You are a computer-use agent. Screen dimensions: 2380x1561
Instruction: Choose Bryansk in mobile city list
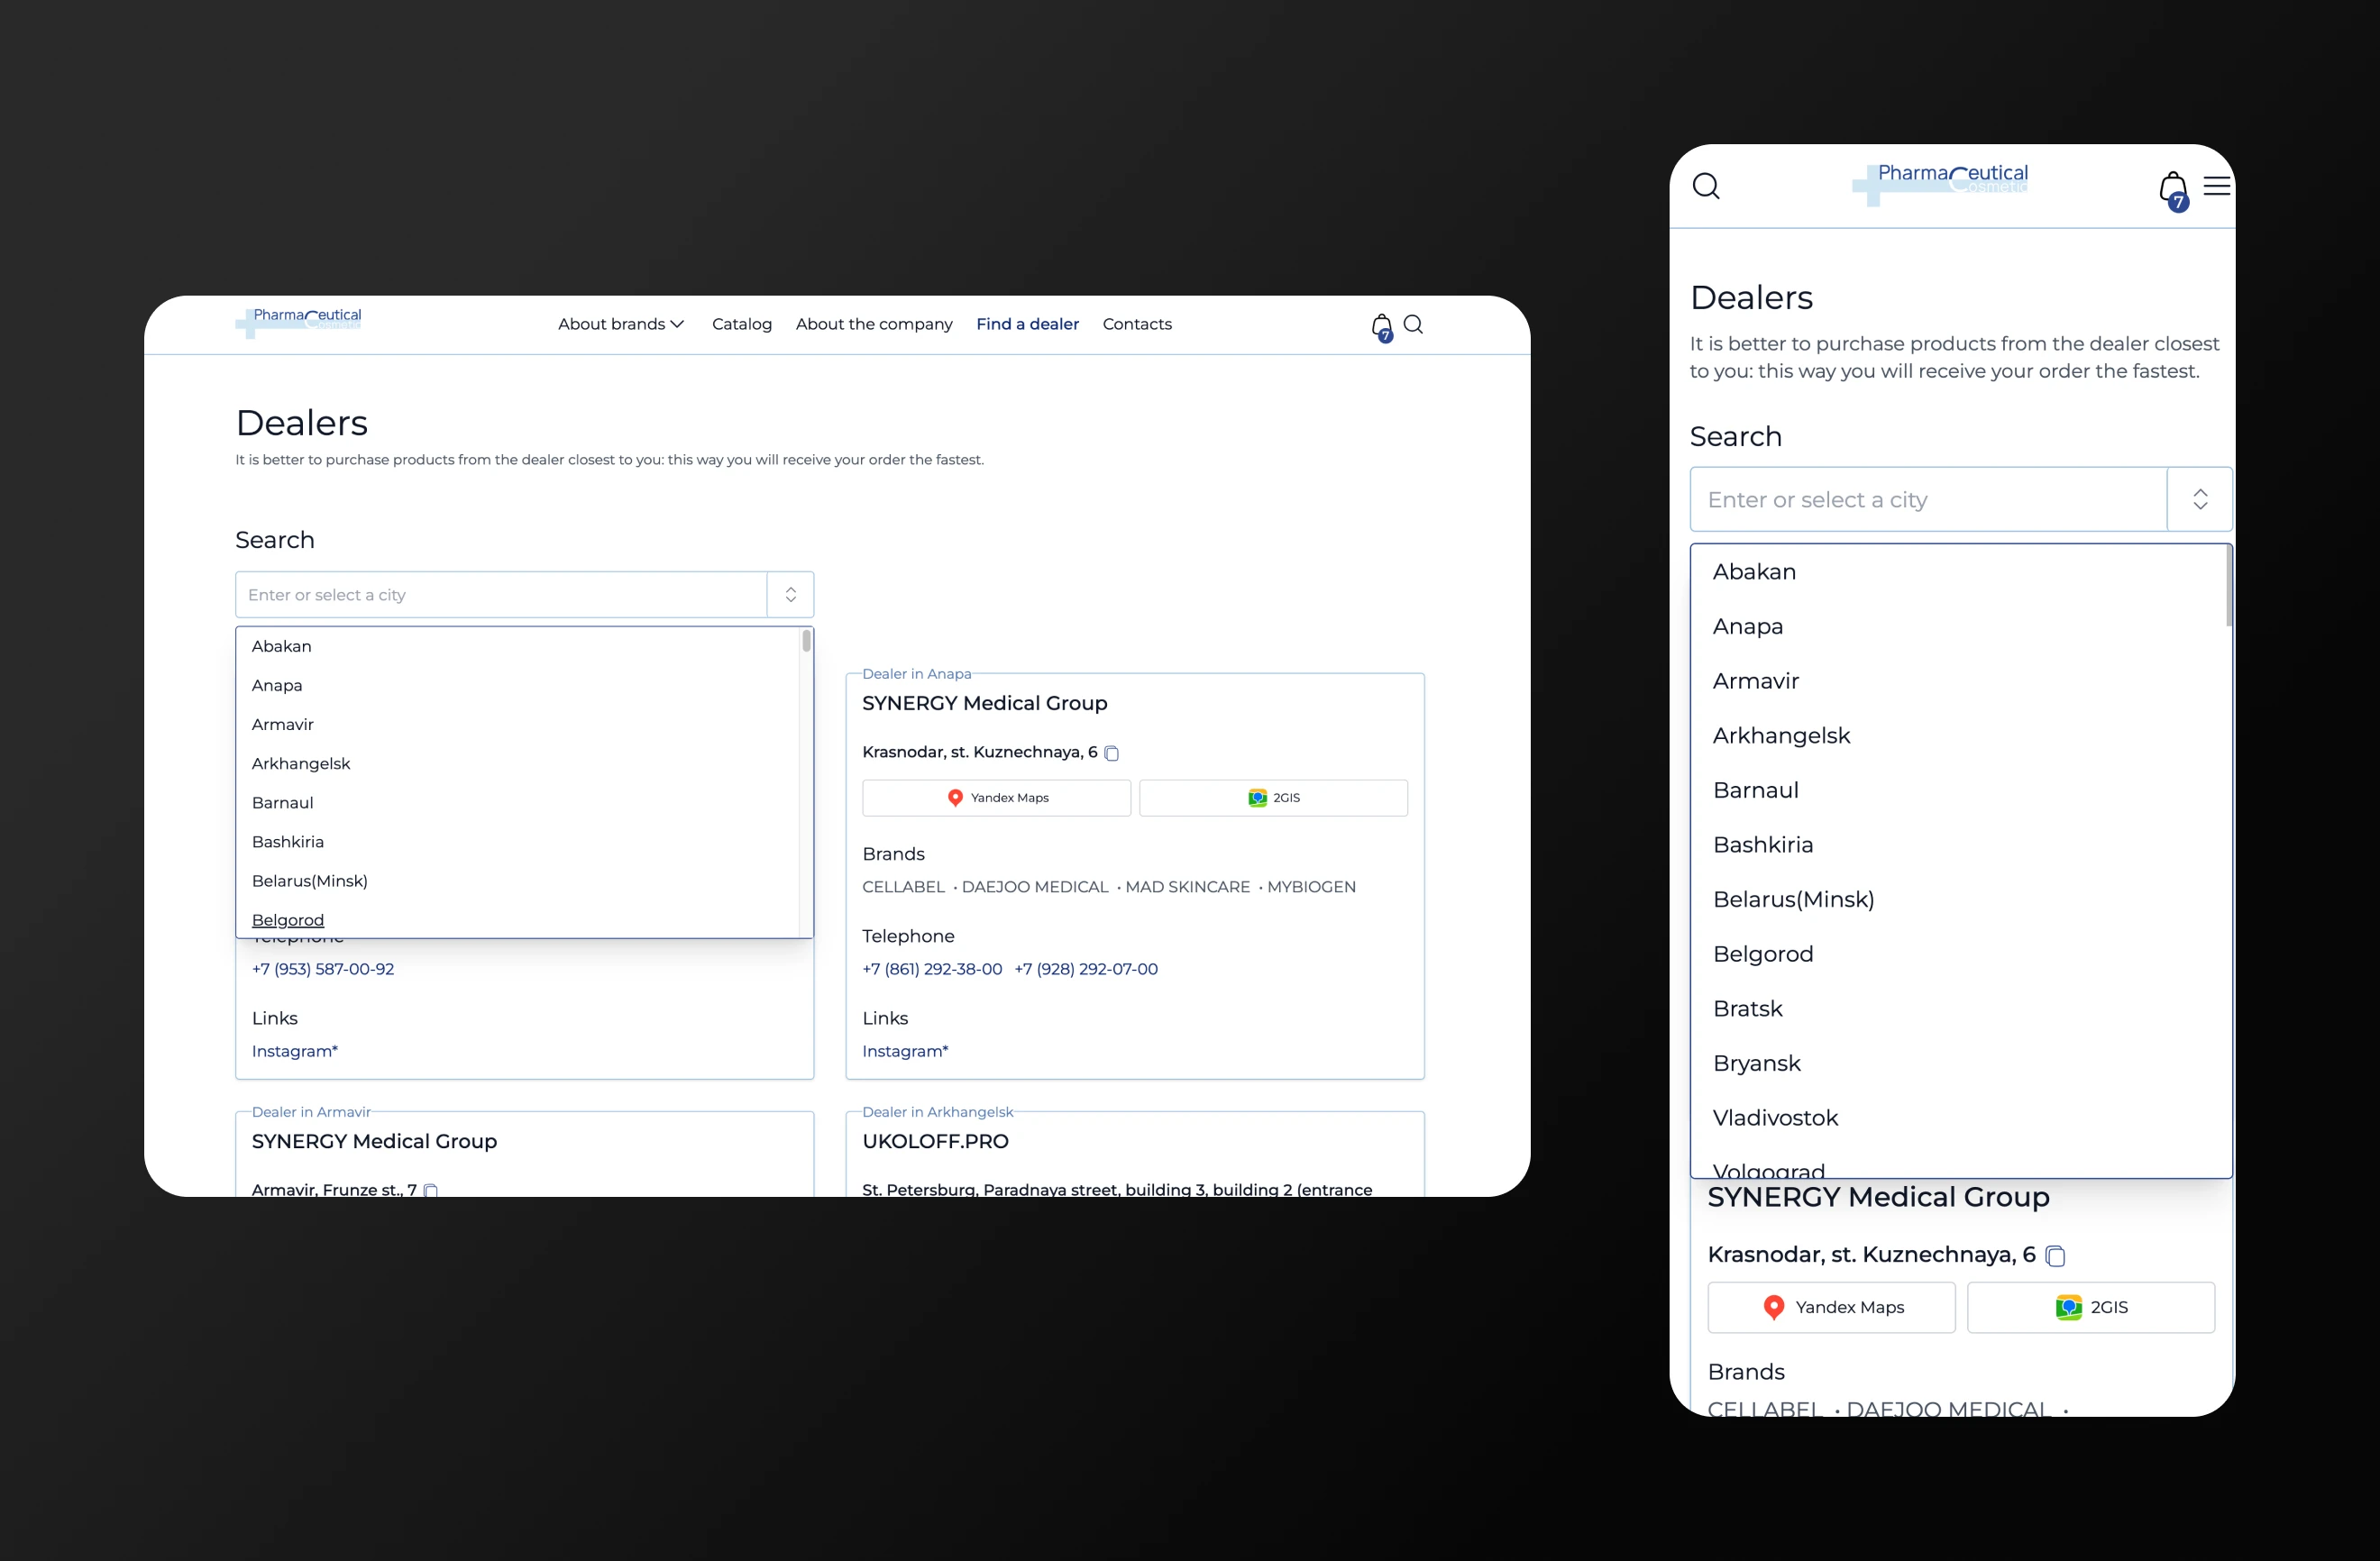pos(1958,1063)
